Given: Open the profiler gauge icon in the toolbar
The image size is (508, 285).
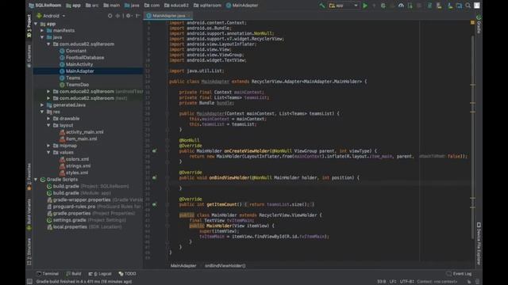Looking at the screenshot, I should coord(401,6).
